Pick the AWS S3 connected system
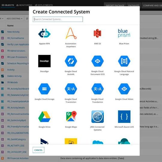 pyautogui.click(x=97, y=33)
